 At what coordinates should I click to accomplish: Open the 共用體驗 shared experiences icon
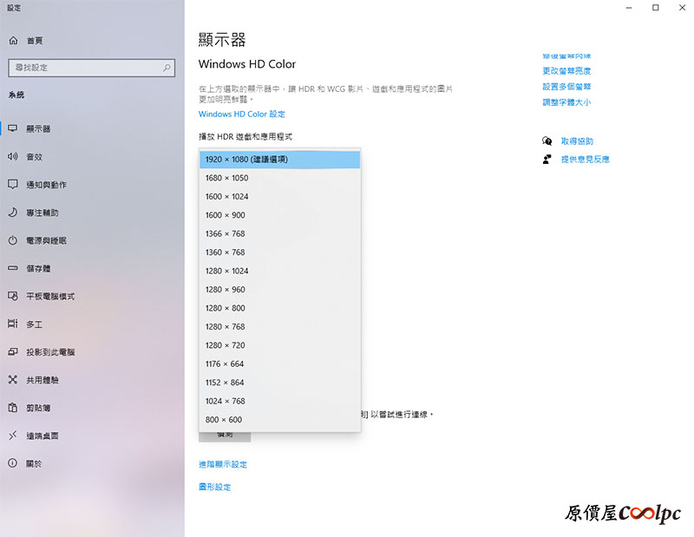pyautogui.click(x=13, y=379)
